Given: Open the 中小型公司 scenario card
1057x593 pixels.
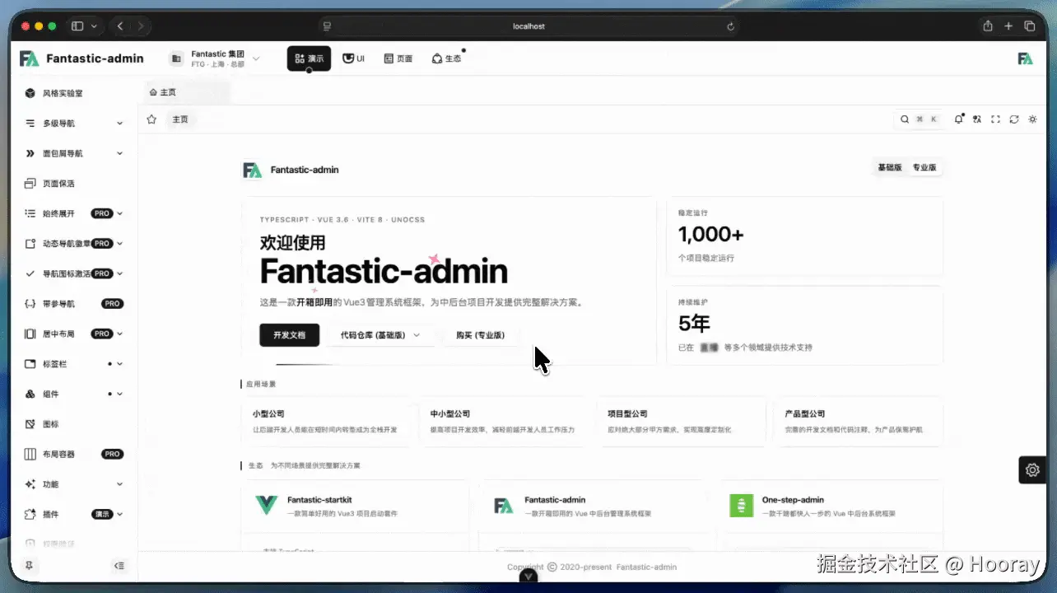Looking at the screenshot, I should pos(504,422).
